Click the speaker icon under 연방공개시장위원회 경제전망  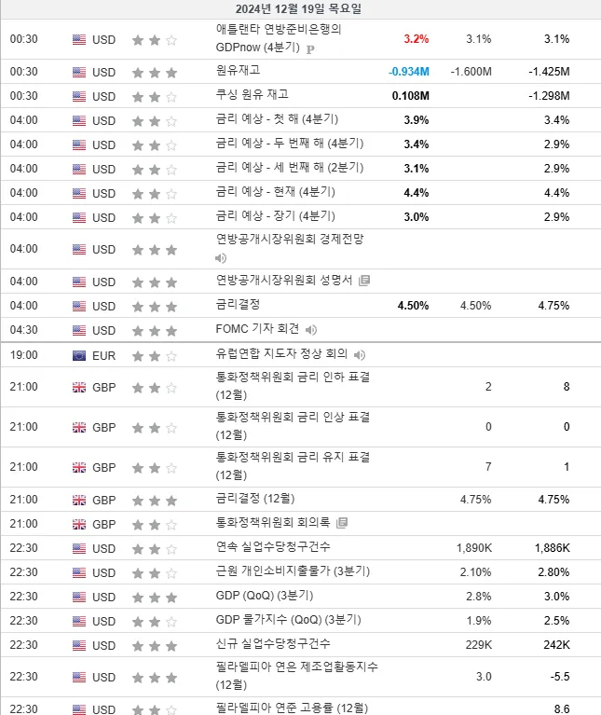[x=221, y=258]
